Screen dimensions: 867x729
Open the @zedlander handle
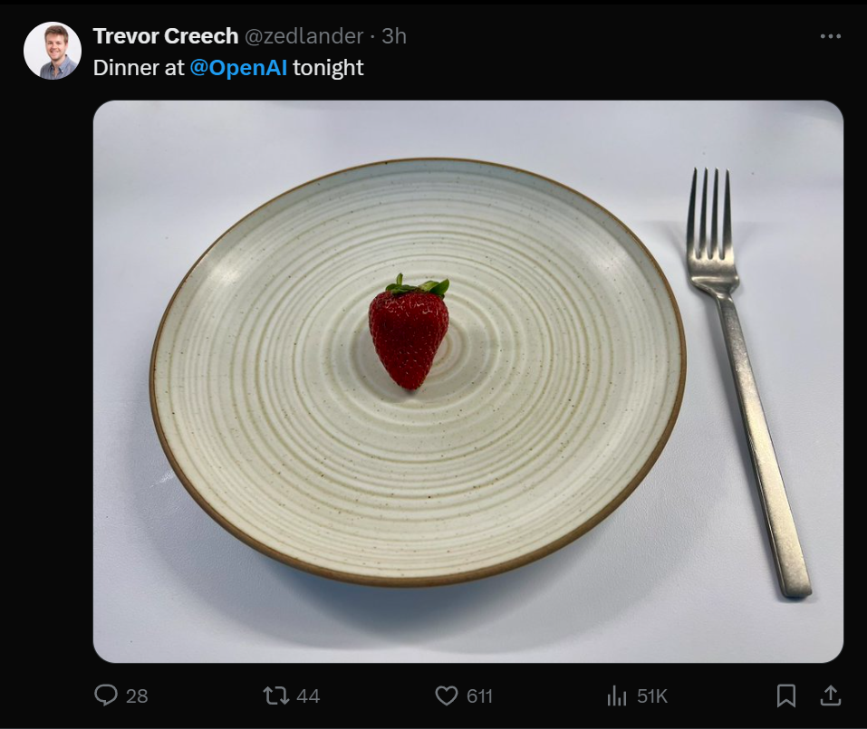303,36
